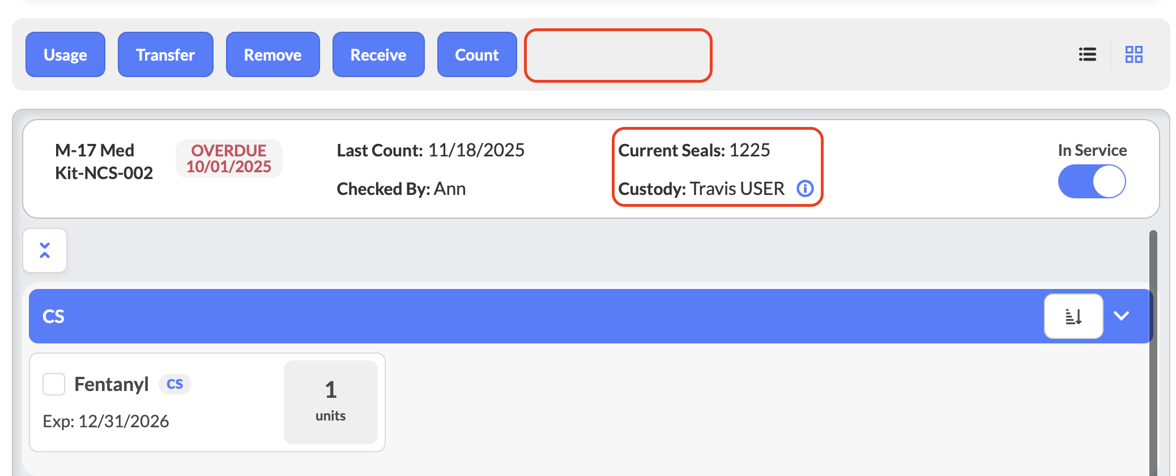Click the Fentanyl 1 units quantity box
1176x476 pixels.
[x=331, y=402]
